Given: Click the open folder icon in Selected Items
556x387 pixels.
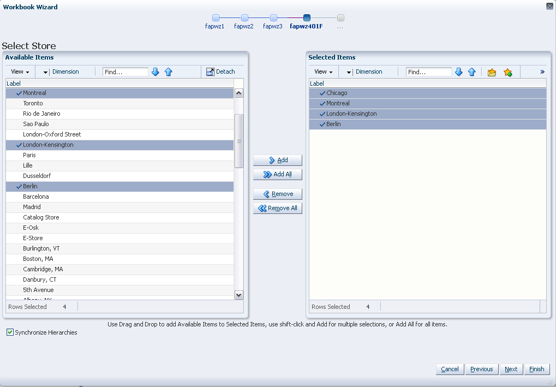Looking at the screenshot, I should pos(492,73).
